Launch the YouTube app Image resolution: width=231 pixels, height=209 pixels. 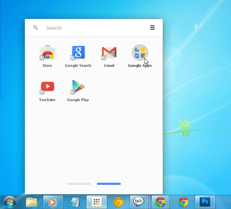47,87
